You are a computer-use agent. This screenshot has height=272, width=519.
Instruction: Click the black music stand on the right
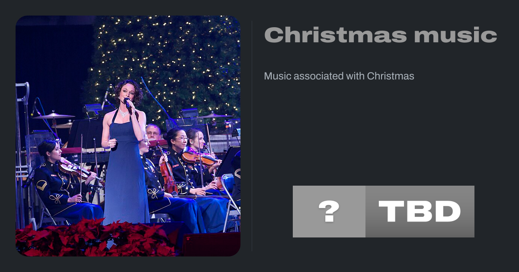click(x=227, y=161)
